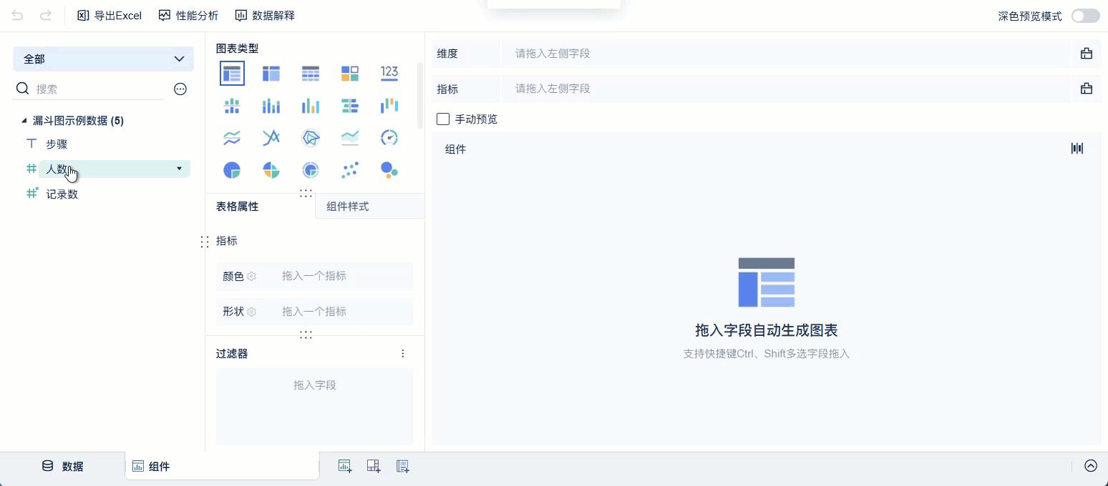
Task: Open the 组件样式 tab
Action: point(369,206)
